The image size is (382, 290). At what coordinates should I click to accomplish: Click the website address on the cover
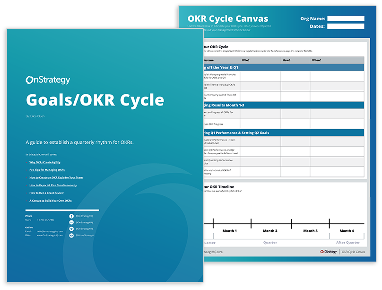[50, 236]
